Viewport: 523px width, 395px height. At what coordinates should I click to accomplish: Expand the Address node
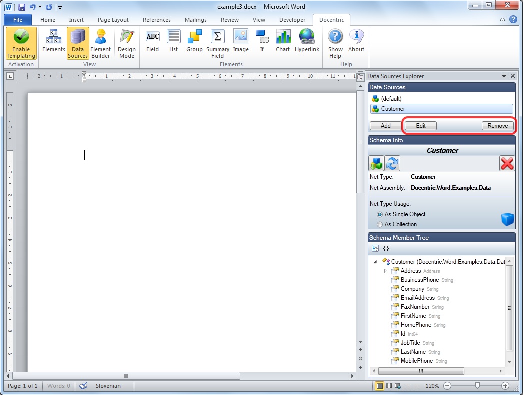385,271
